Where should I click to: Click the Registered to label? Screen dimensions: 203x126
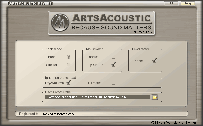coord(29,114)
